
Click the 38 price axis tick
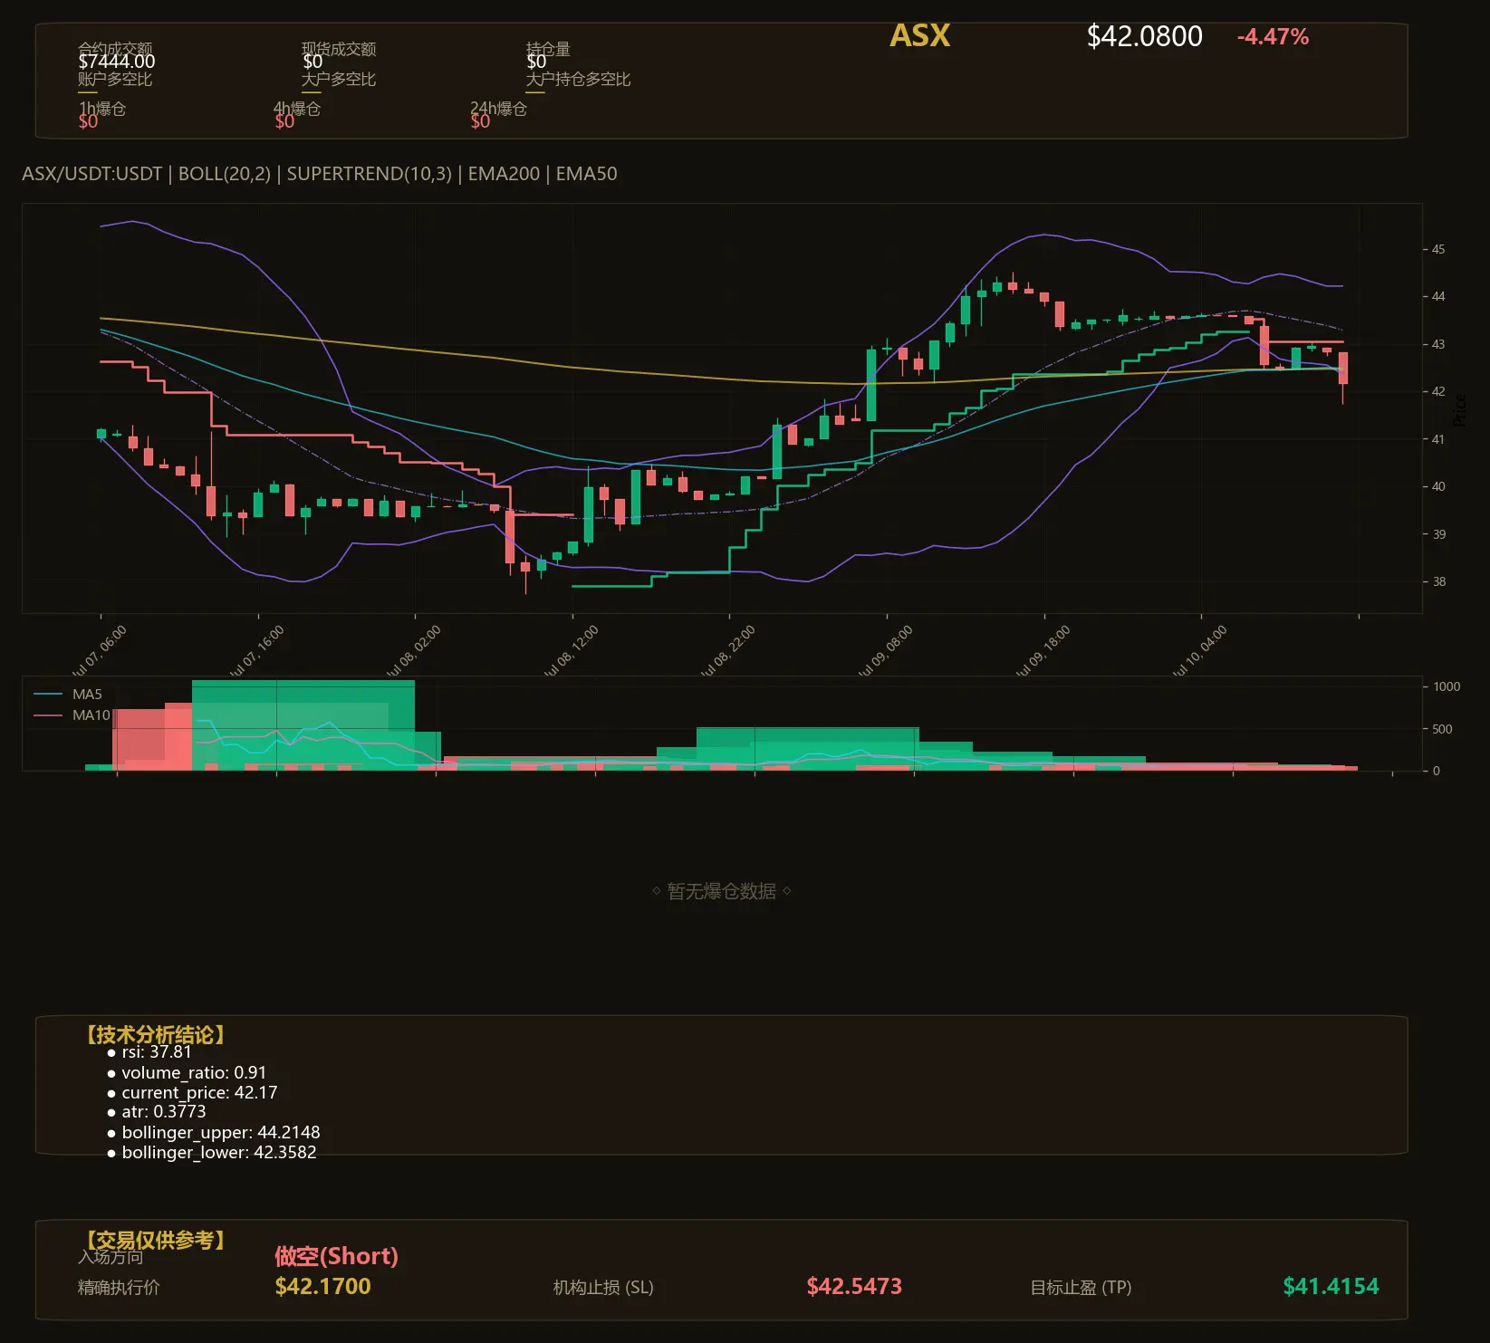coord(1438,581)
